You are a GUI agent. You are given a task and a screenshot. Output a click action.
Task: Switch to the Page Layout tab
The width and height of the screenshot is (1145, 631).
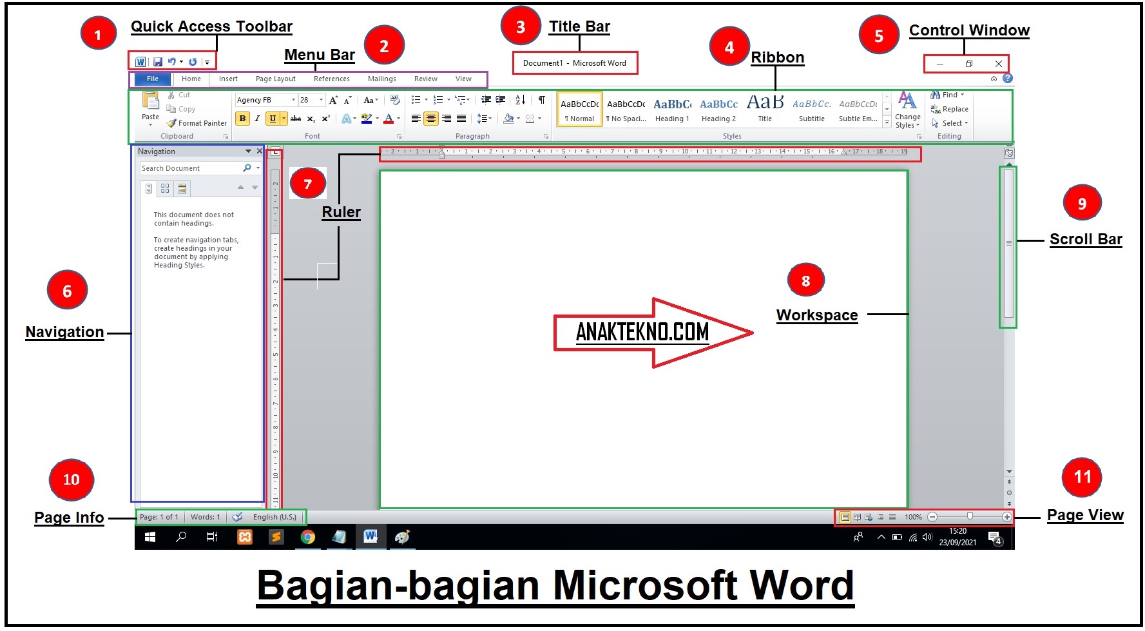[276, 79]
